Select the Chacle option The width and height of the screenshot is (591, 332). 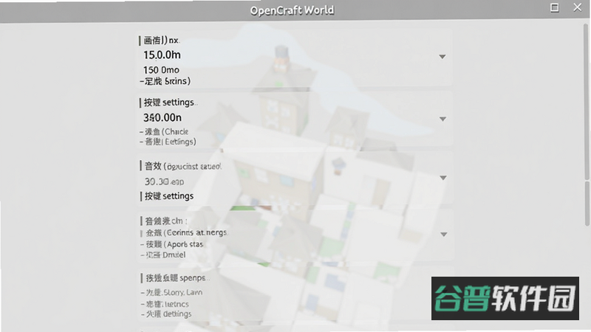pos(164,132)
